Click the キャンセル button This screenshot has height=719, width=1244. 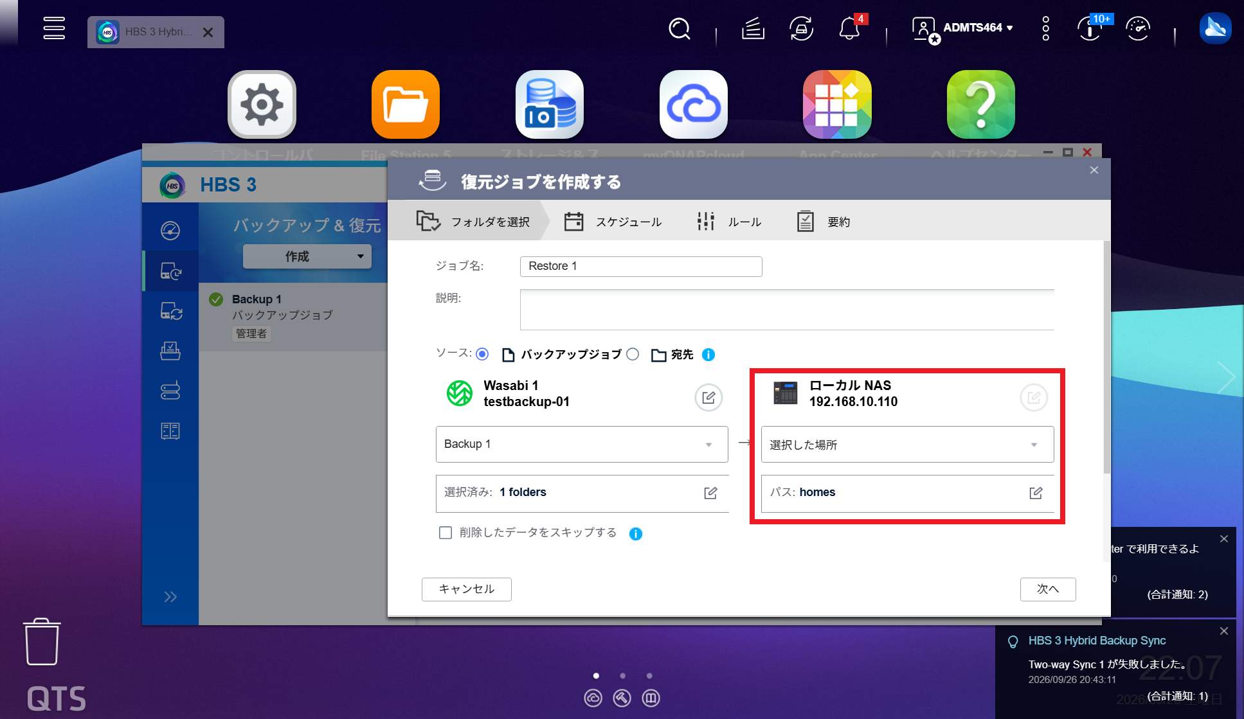click(x=467, y=589)
